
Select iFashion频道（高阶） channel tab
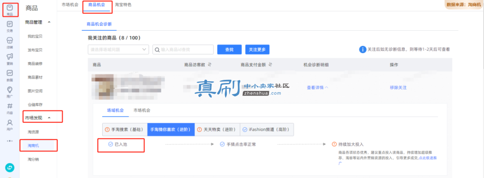pos(267,129)
